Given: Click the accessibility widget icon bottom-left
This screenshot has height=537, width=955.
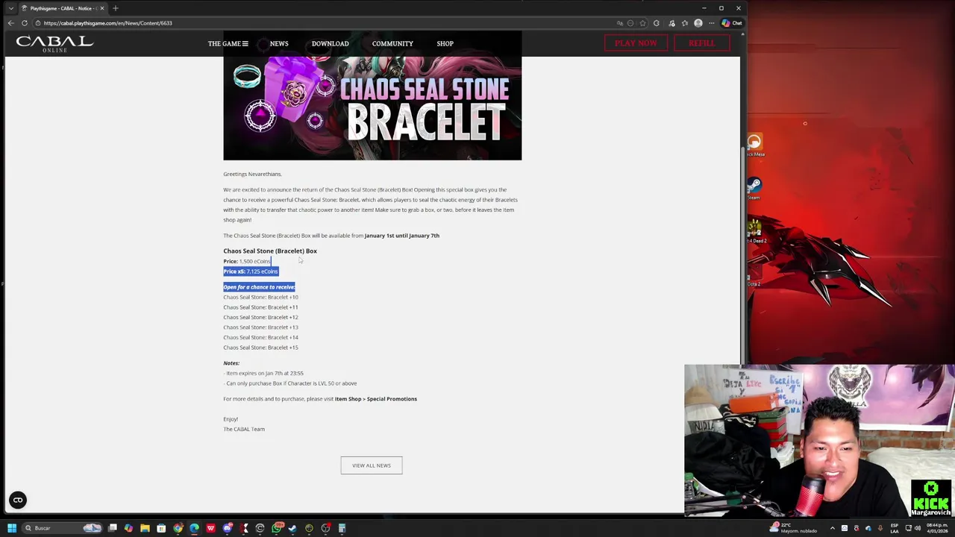Looking at the screenshot, I should click(18, 500).
